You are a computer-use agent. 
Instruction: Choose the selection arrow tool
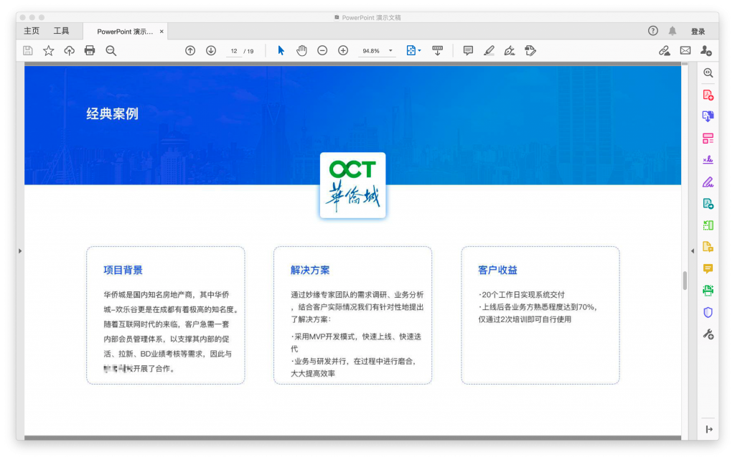[x=281, y=50]
